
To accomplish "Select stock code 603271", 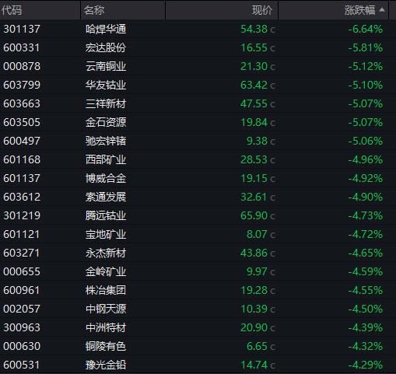I will click(x=21, y=253).
